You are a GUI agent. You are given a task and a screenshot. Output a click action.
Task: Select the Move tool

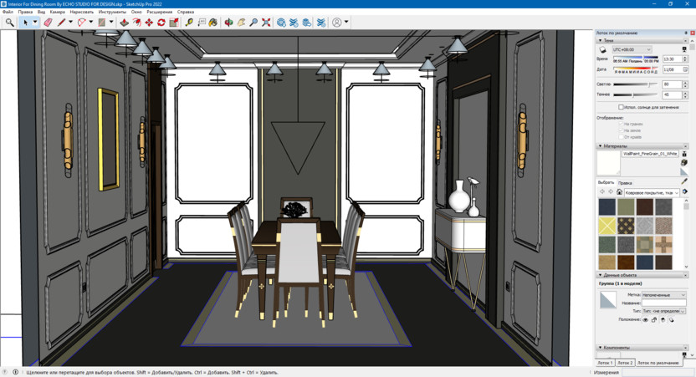[x=149, y=23]
